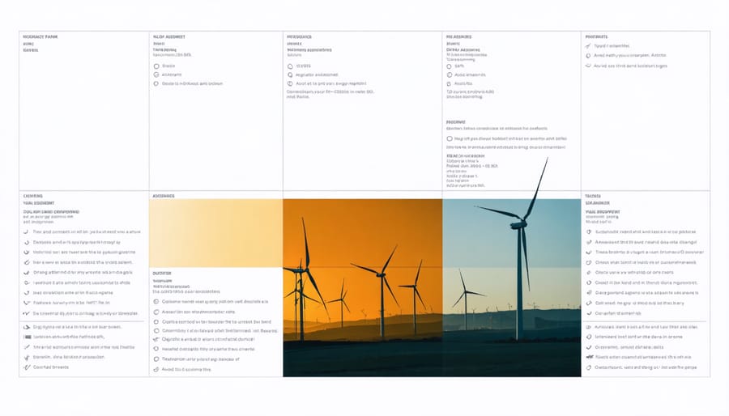Select first radio button in second top panel
729x416 pixels.
(156, 66)
